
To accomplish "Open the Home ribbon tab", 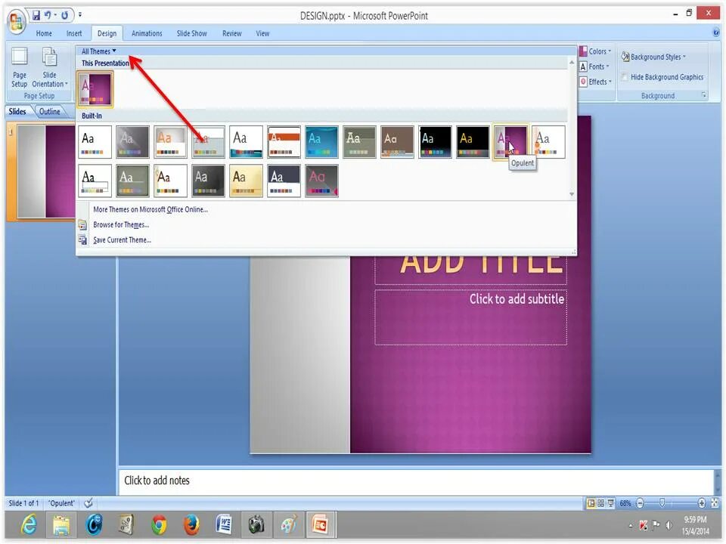I will point(44,33).
